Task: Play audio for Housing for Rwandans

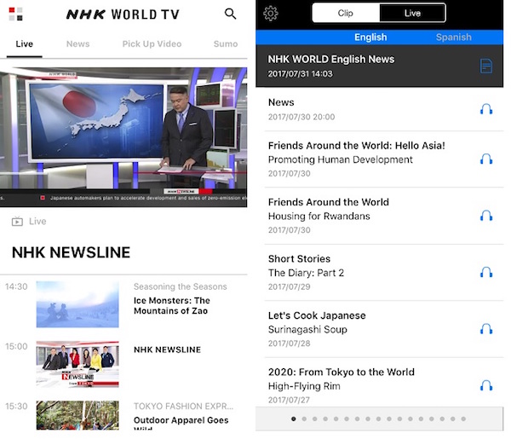Action: 486,216
